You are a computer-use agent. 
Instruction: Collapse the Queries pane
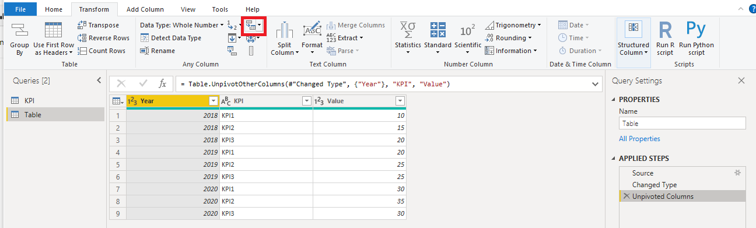tap(99, 80)
